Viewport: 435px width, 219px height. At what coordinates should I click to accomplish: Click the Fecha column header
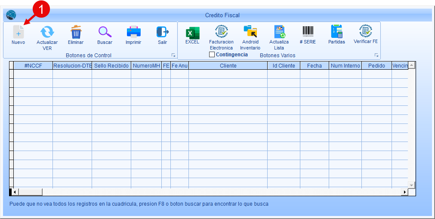point(314,66)
